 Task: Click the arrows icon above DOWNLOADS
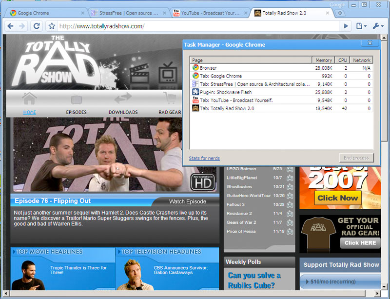point(123,98)
